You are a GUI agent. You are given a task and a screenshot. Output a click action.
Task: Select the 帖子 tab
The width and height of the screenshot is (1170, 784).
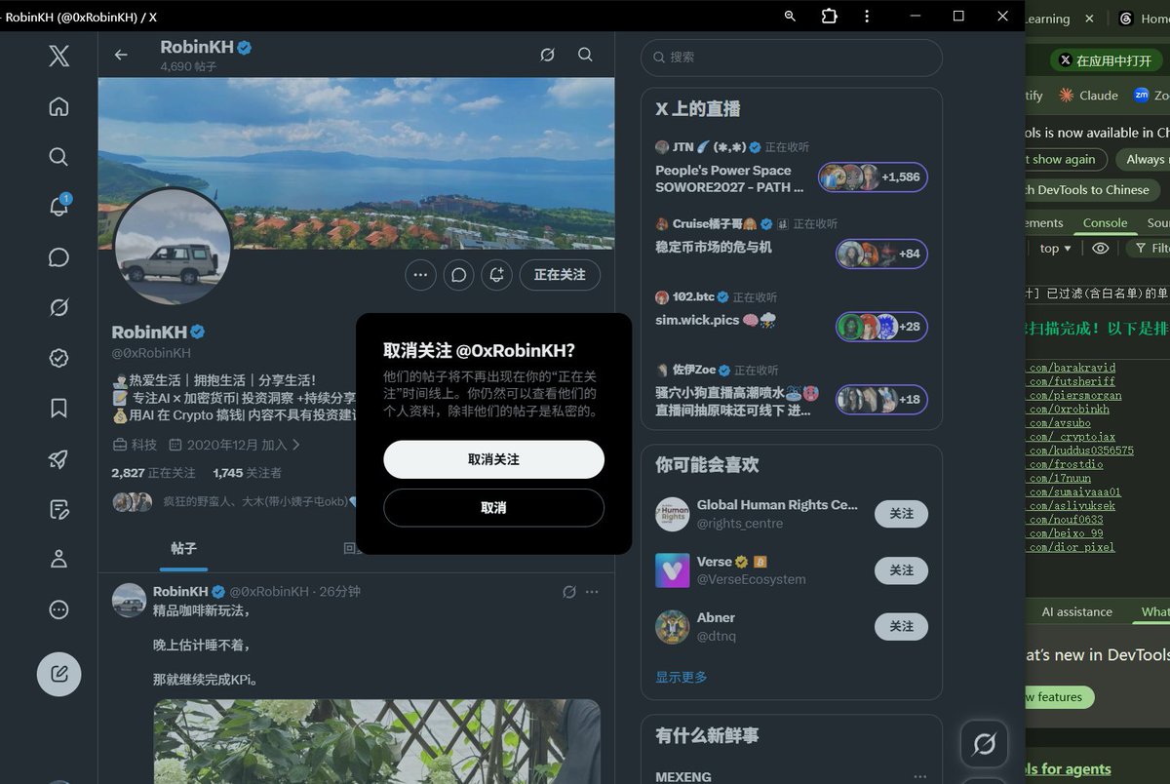tap(184, 549)
